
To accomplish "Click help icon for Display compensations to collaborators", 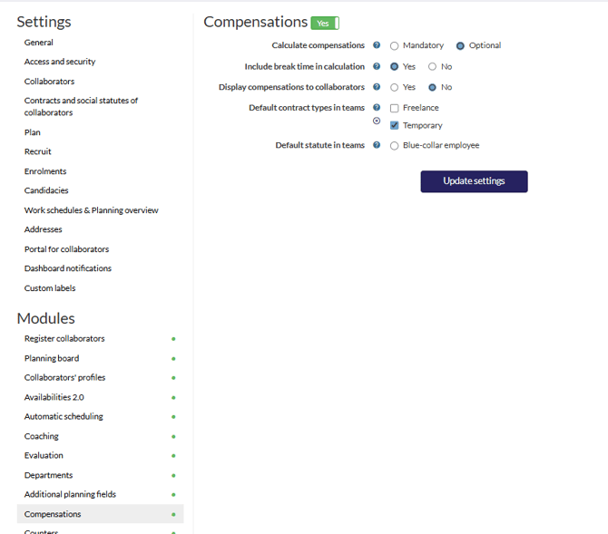I will [x=377, y=87].
